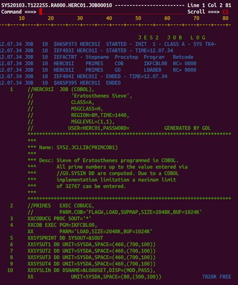
Task: Click the dataset title SYS20103.T122255 header
Action: click(57, 5)
